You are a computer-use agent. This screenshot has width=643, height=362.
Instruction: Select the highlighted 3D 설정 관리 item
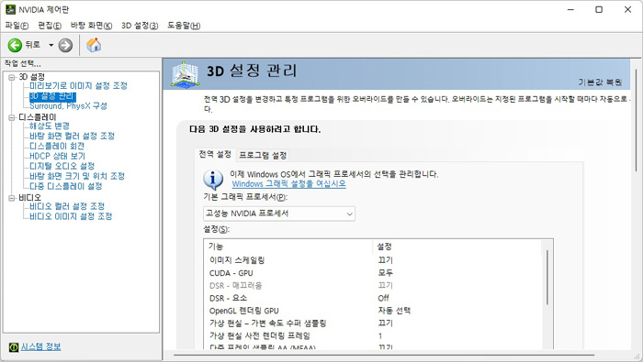[x=52, y=96]
